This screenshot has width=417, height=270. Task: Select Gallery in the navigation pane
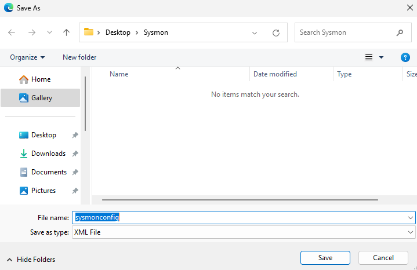tap(41, 98)
